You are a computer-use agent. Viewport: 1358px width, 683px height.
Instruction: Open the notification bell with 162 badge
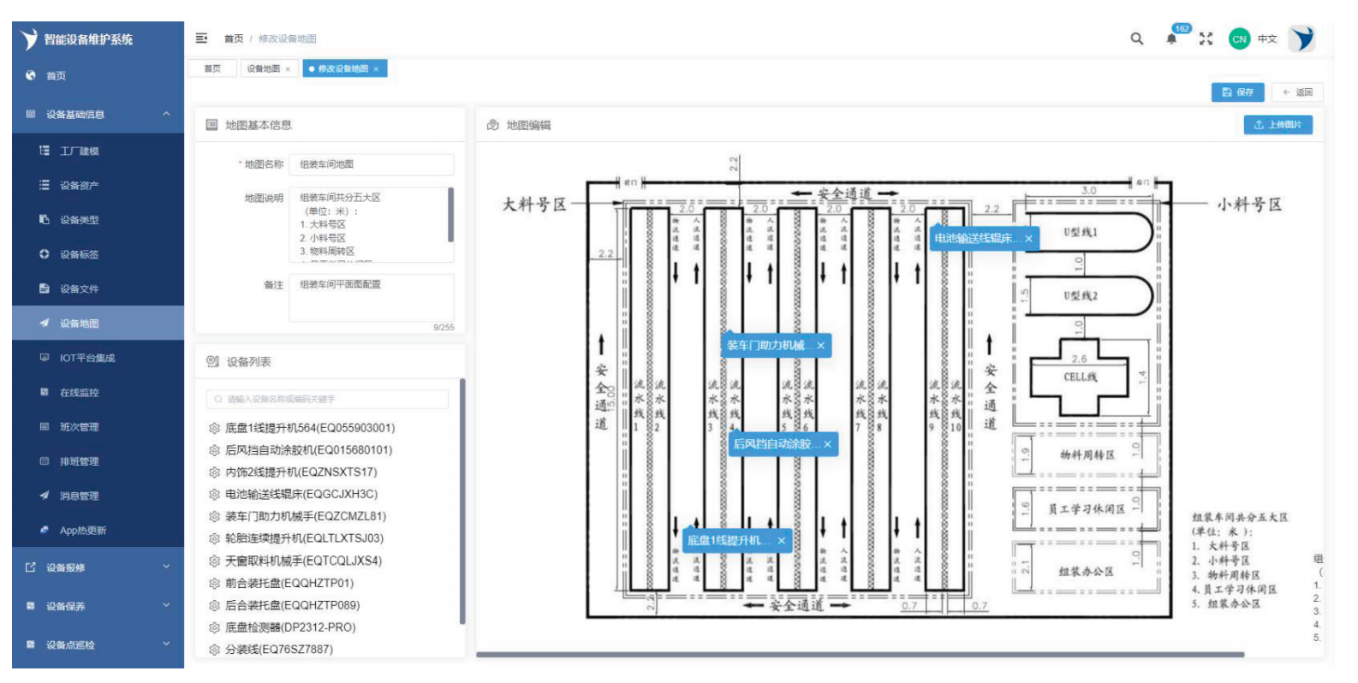(x=1171, y=39)
